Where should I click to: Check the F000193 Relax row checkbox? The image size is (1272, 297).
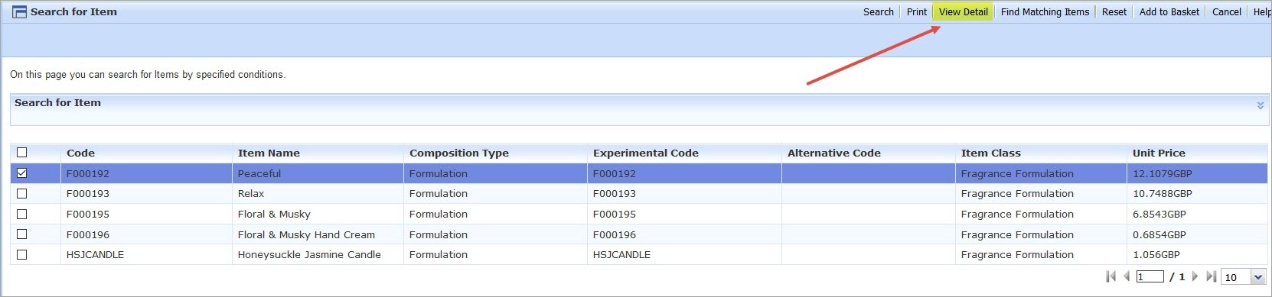click(21, 194)
